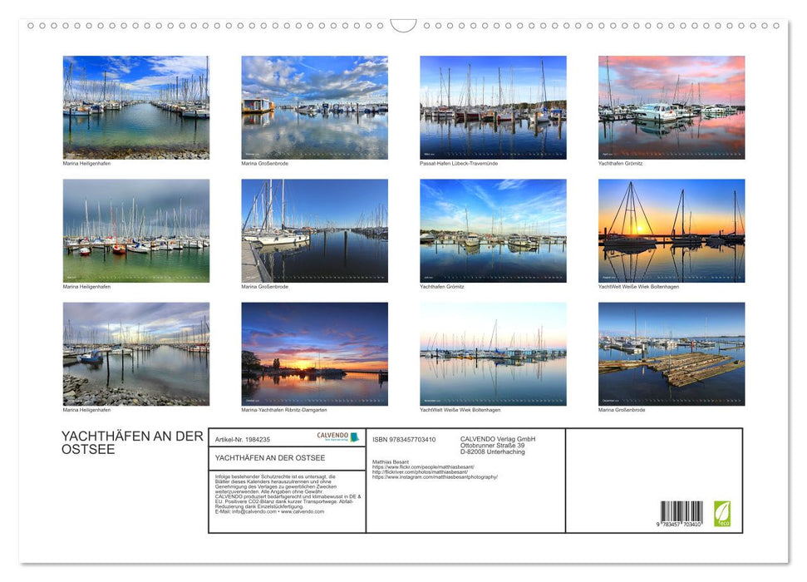This screenshot has height=582, width=807.
Task: Select the YachtWelt Weiße Wiek Boltenhagen image
Action: tap(671, 232)
